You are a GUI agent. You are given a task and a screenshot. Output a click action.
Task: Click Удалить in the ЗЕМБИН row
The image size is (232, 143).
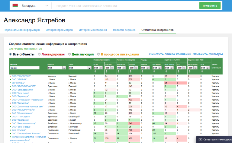[x=215, y=79]
